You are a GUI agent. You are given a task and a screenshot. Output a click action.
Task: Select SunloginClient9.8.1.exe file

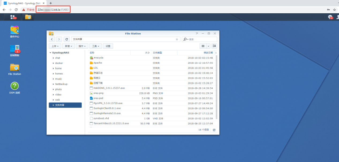[x=152, y=108]
